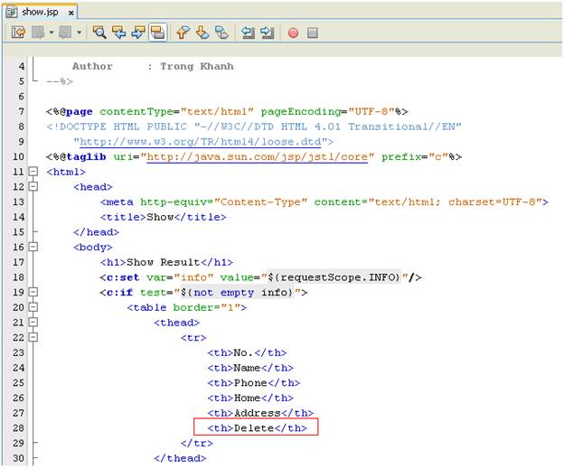This screenshot has width=564, height=469.
Task: Collapse the tr fold on line 22
Action: click(x=33, y=337)
